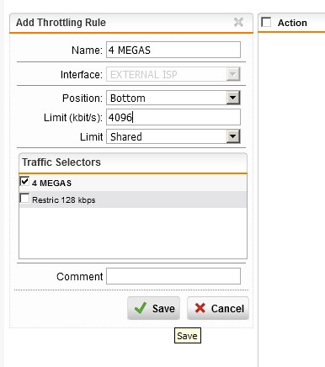Click inside the Name text field
The image size is (325, 367).
[173, 50]
